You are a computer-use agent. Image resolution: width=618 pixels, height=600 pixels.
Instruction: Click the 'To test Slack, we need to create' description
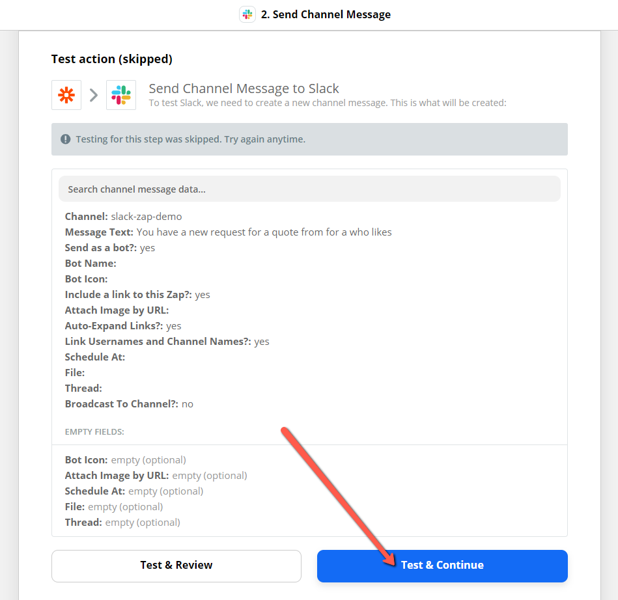[x=328, y=103]
